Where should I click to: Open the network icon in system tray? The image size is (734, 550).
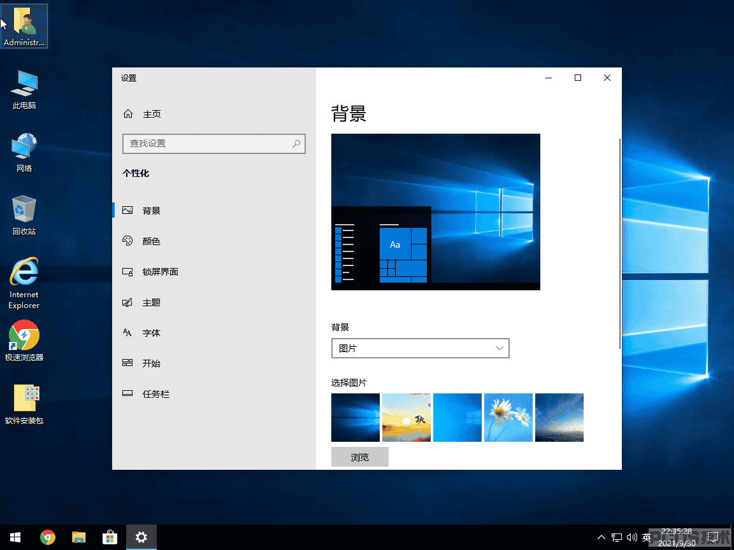[617, 537]
